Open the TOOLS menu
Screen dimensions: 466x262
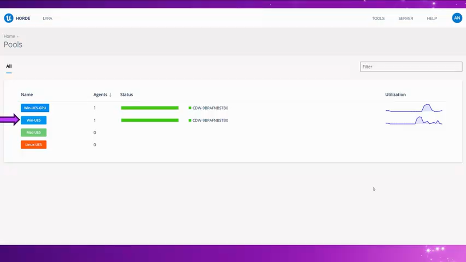(x=378, y=18)
